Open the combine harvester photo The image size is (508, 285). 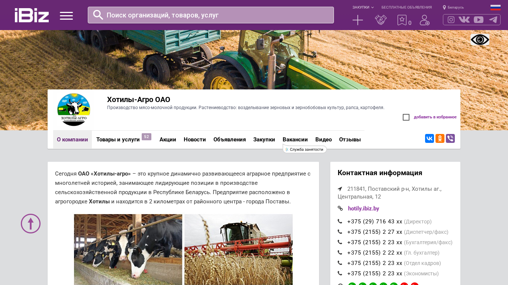tap(238, 249)
